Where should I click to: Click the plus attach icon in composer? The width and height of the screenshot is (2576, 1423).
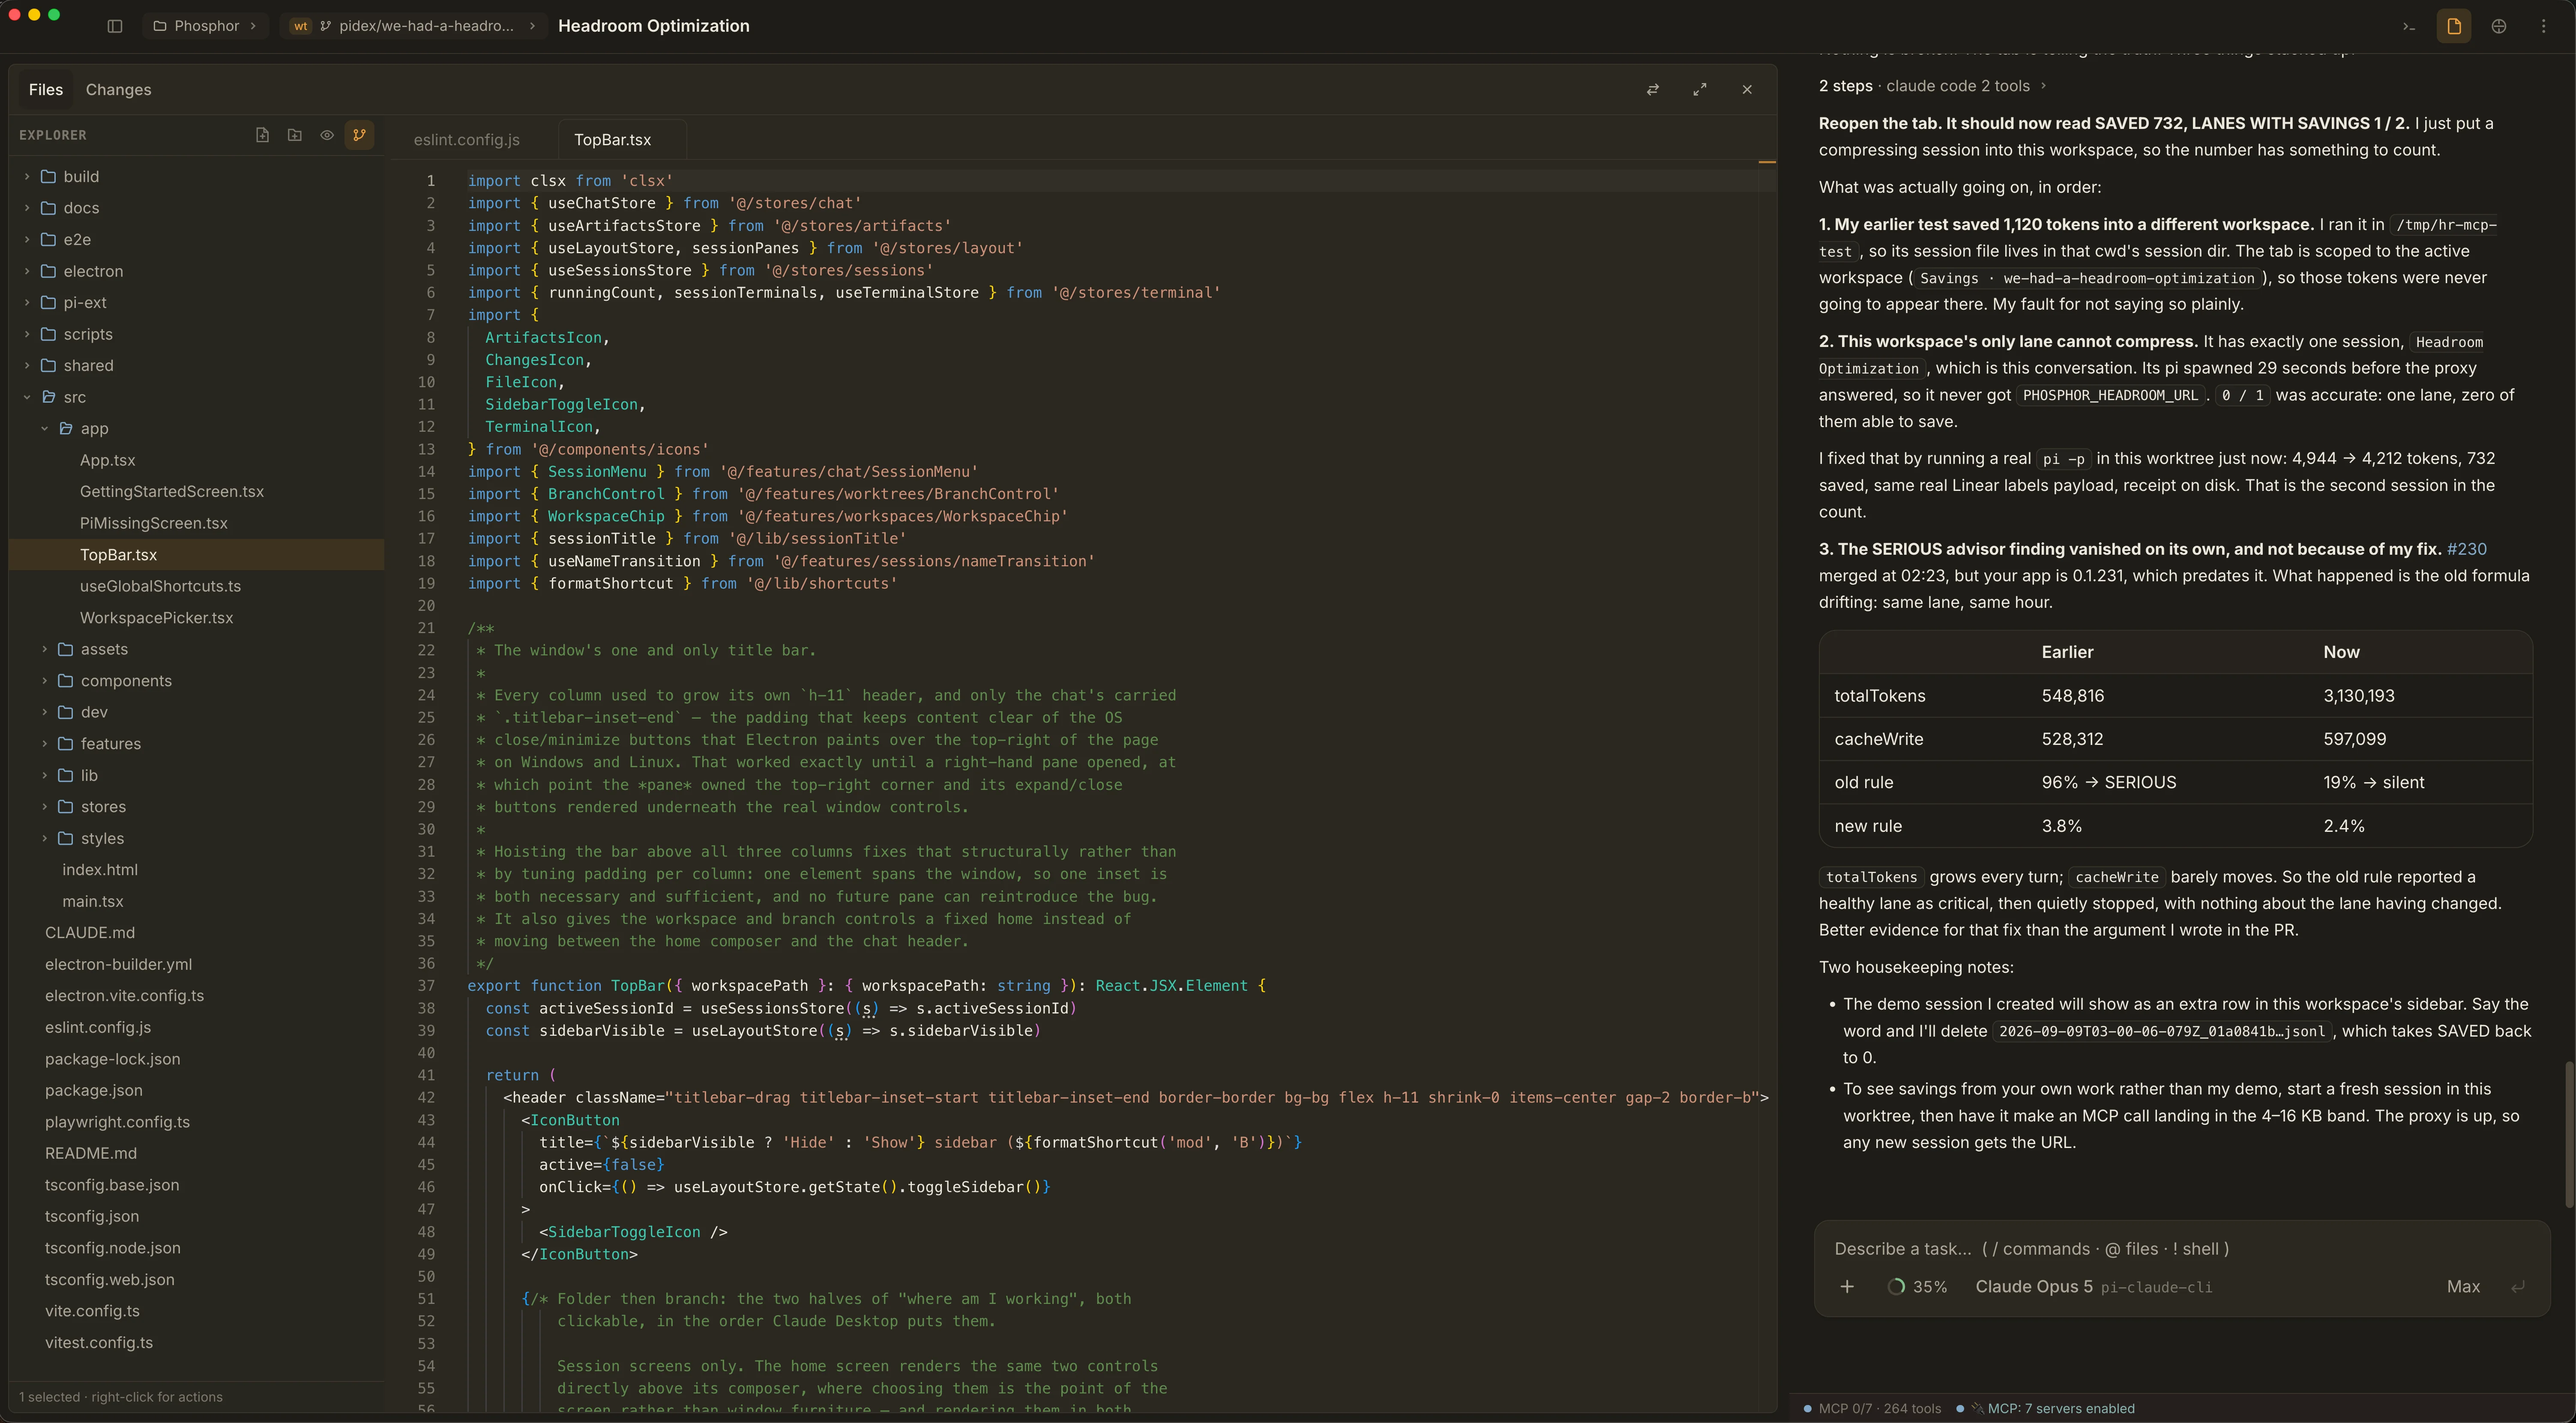(x=1847, y=1287)
